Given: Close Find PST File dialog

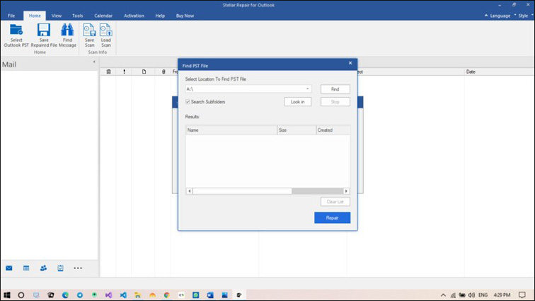Looking at the screenshot, I should coord(350,63).
